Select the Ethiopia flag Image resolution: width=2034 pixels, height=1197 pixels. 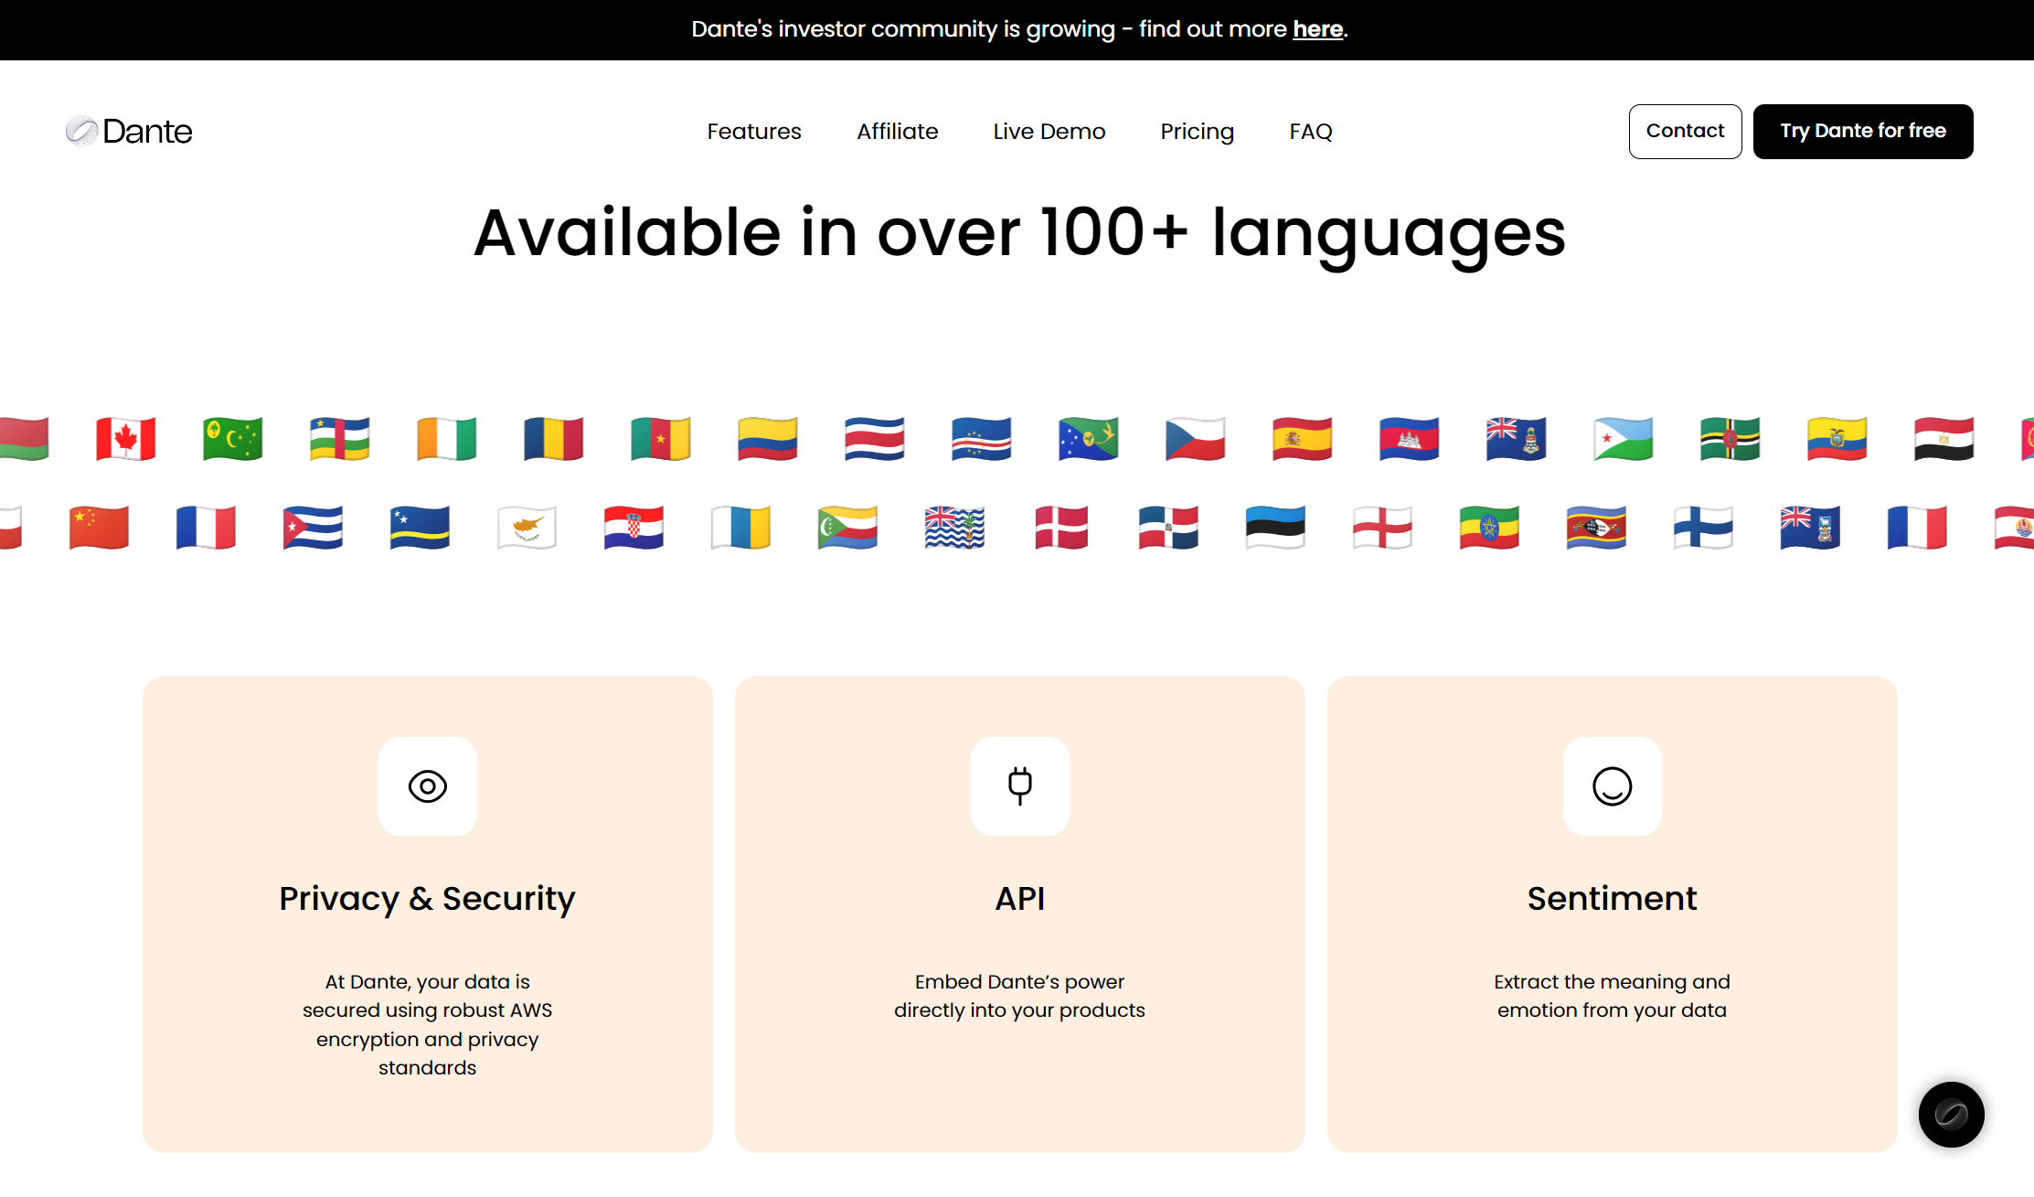[1490, 528]
